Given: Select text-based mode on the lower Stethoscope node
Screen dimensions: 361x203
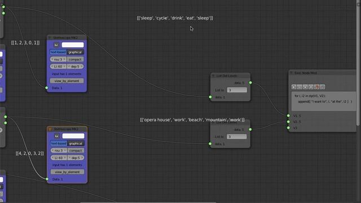Looking at the screenshot, I should [59, 143].
